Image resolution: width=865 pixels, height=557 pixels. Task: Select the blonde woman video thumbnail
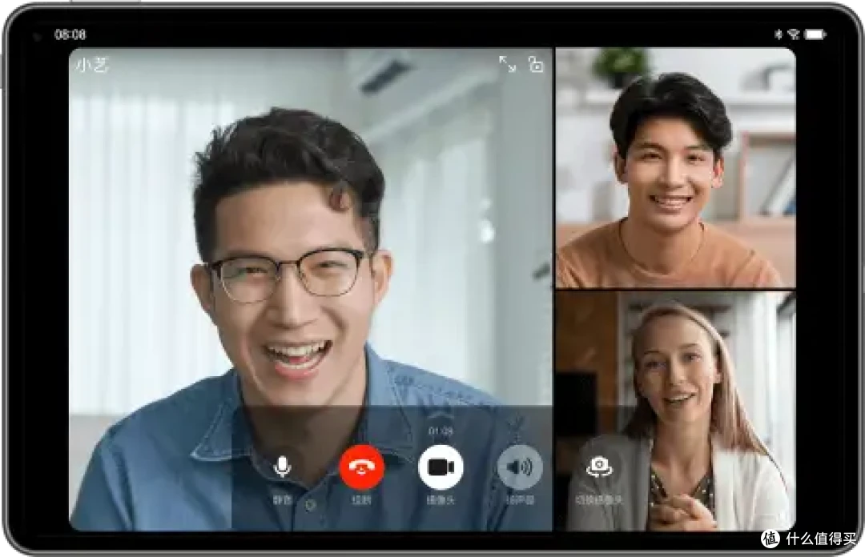(x=675, y=411)
